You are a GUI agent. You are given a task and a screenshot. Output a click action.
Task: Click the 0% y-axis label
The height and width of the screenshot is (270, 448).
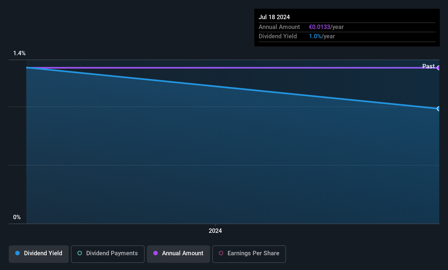pyautogui.click(x=17, y=217)
